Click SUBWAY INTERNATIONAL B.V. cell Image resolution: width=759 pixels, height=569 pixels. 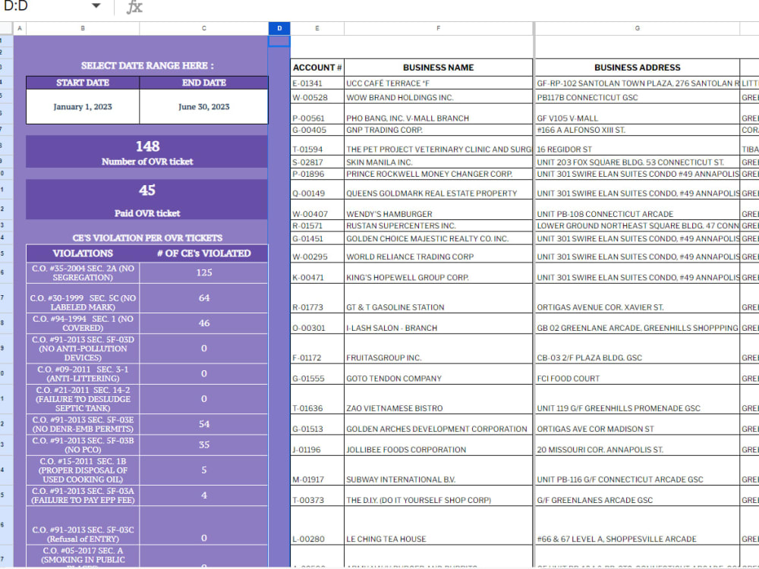439,470
